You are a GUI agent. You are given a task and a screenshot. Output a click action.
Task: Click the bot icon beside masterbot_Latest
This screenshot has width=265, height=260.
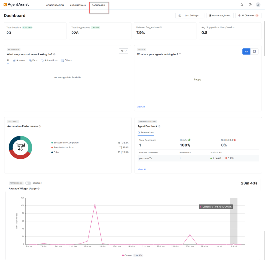click(x=210, y=16)
